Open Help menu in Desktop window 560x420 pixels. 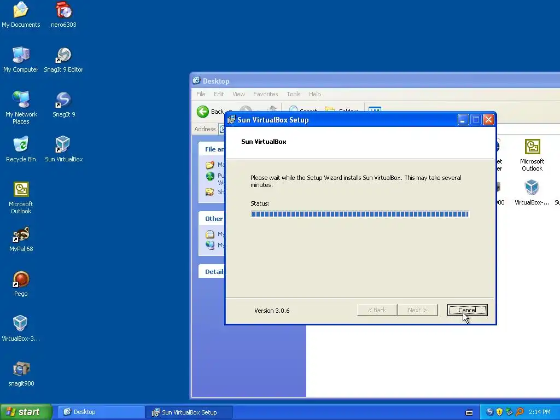point(314,94)
